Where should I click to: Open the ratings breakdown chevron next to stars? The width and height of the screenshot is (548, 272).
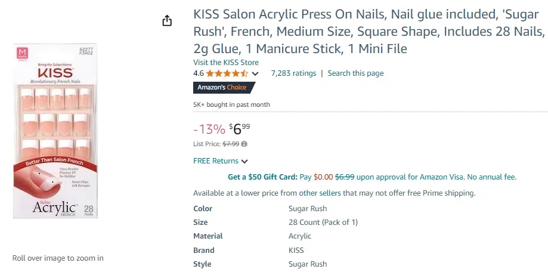point(256,74)
